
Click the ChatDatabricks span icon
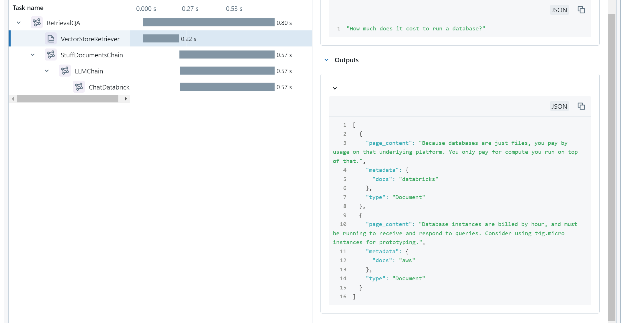coord(79,87)
